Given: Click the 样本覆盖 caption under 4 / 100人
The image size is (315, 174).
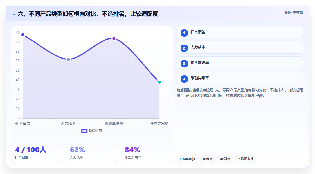Looking at the screenshot, I should (x=22, y=157).
